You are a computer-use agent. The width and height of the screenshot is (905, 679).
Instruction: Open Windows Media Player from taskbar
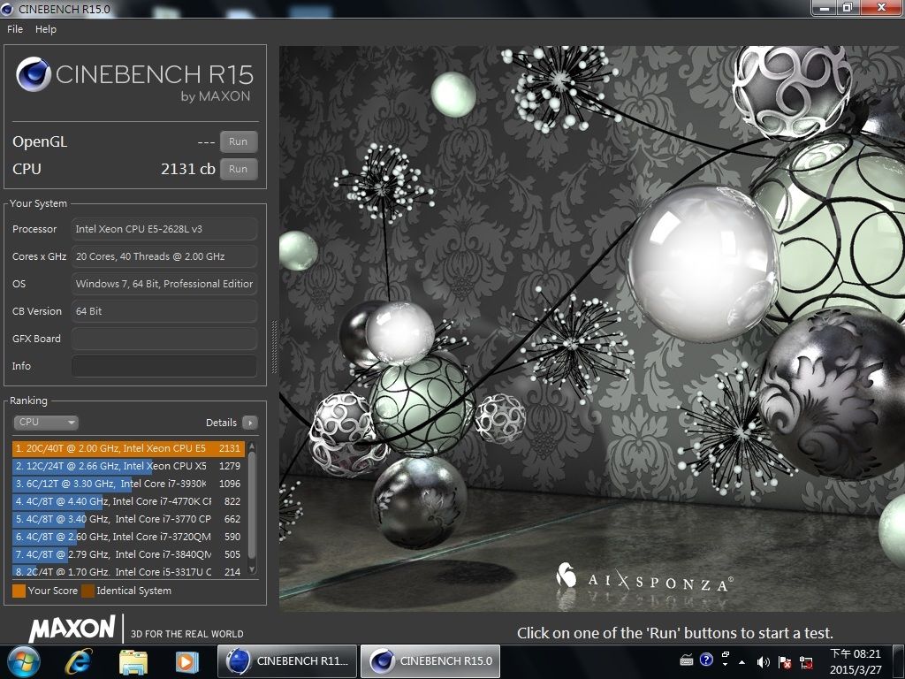click(x=186, y=661)
